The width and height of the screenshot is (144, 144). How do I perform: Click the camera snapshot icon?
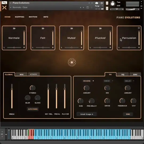(97, 3)
